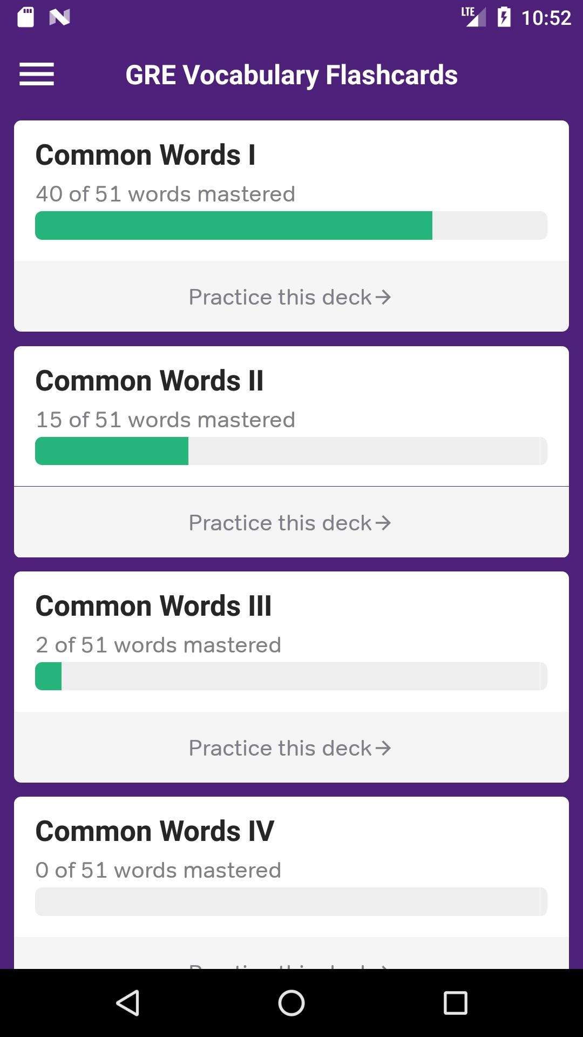The height and width of the screenshot is (1037, 583).
Task: Tap the 15 of 51 words mastered text
Action: click(x=165, y=419)
